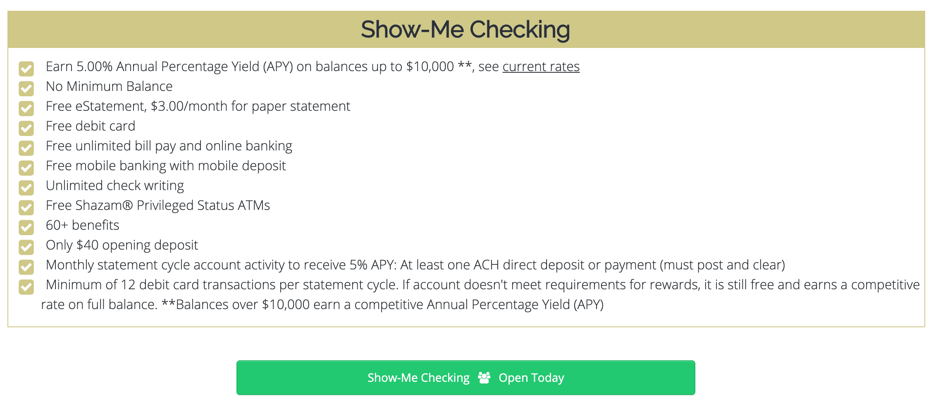Image resolution: width=950 pixels, height=419 pixels.
Task: Click checkmark beside Earn 5.00% Annual Percentage Yield
Action: point(26,69)
